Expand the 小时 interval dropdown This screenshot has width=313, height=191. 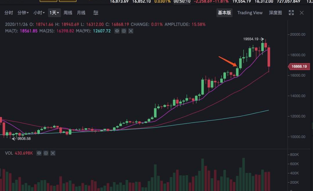39,13
